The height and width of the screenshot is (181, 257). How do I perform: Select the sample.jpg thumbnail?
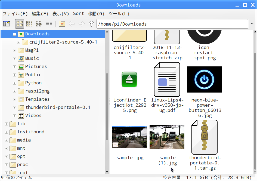129,137
